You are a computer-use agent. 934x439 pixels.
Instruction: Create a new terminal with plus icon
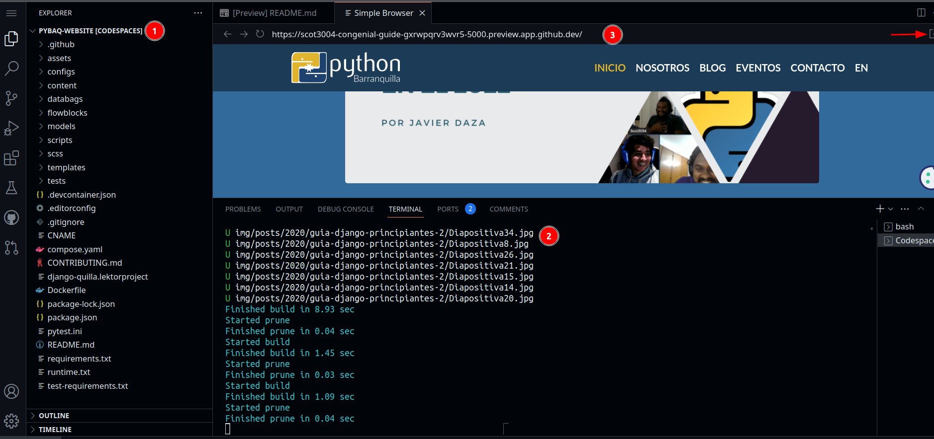(x=880, y=209)
